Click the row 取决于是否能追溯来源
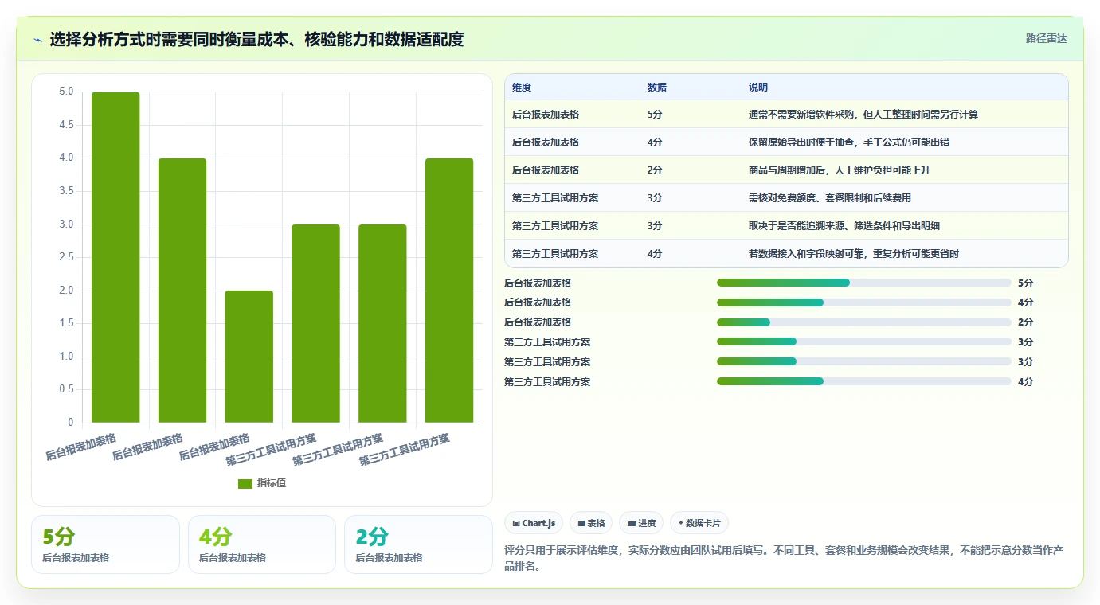 786,226
